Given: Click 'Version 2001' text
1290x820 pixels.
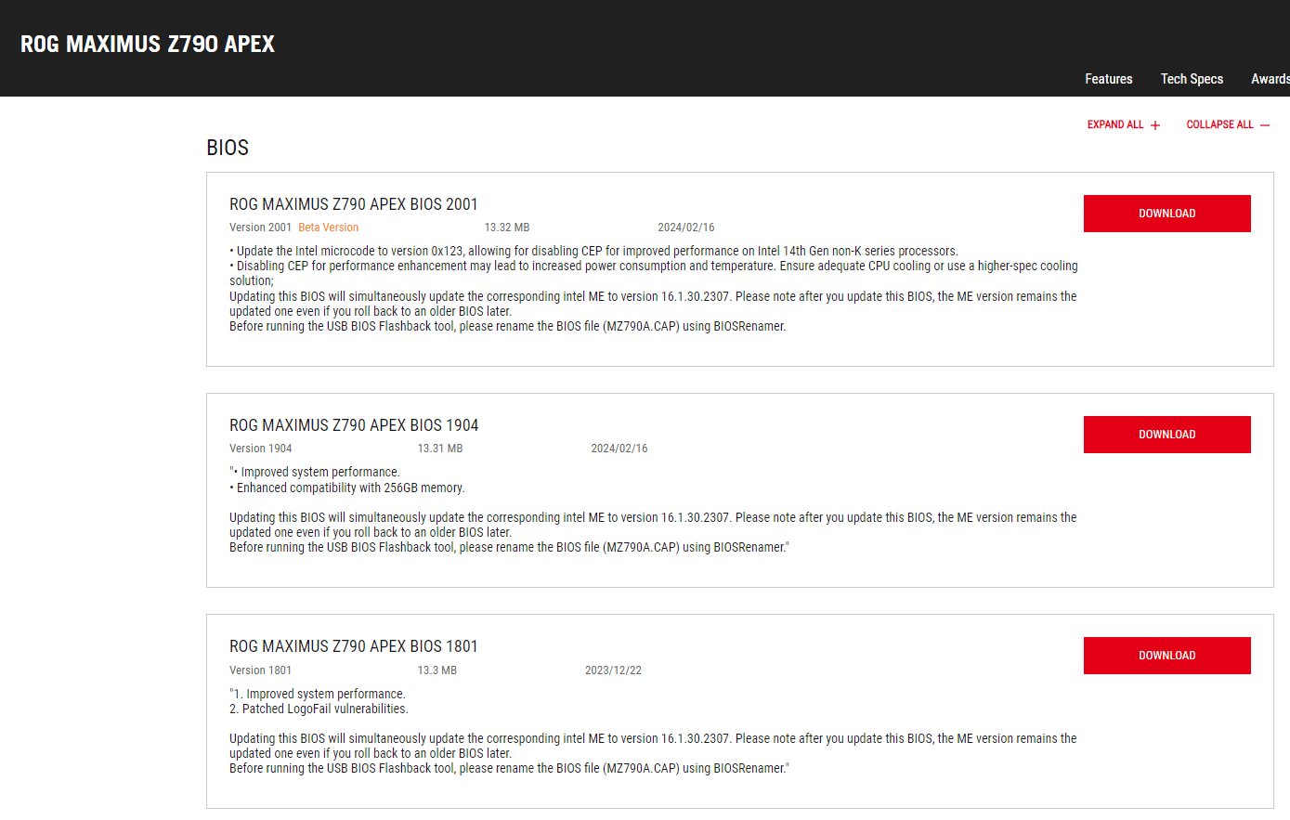Looking at the screenshot, I should click(260, 228).
